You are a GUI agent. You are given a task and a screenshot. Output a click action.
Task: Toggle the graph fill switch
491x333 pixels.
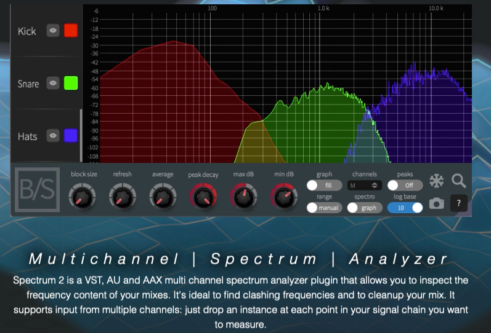point(324,186)
